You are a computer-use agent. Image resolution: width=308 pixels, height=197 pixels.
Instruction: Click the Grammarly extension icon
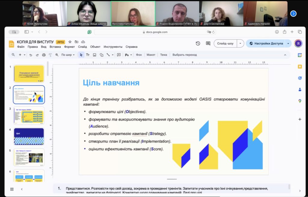pyautogui.click(x=90, y=32)
